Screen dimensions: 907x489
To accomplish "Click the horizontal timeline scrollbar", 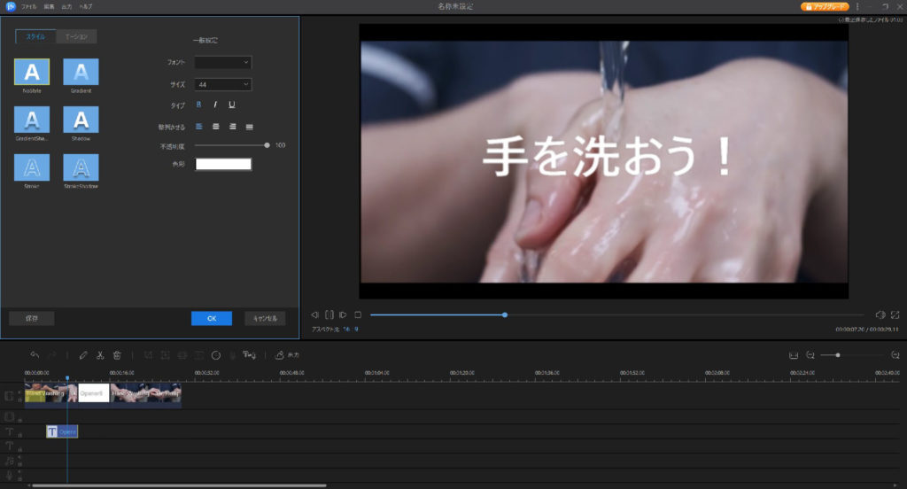I will pos(179,485).
